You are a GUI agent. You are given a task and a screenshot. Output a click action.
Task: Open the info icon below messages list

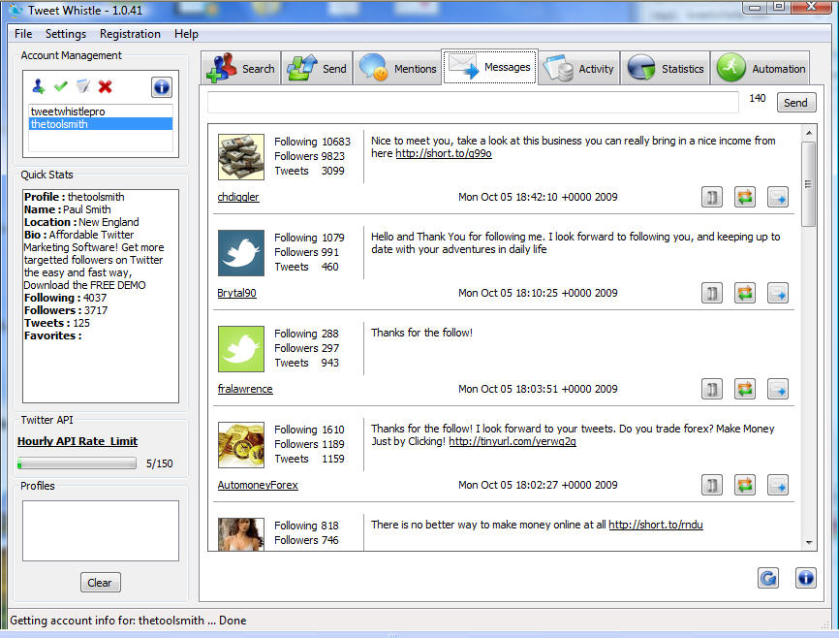[806, 578]
